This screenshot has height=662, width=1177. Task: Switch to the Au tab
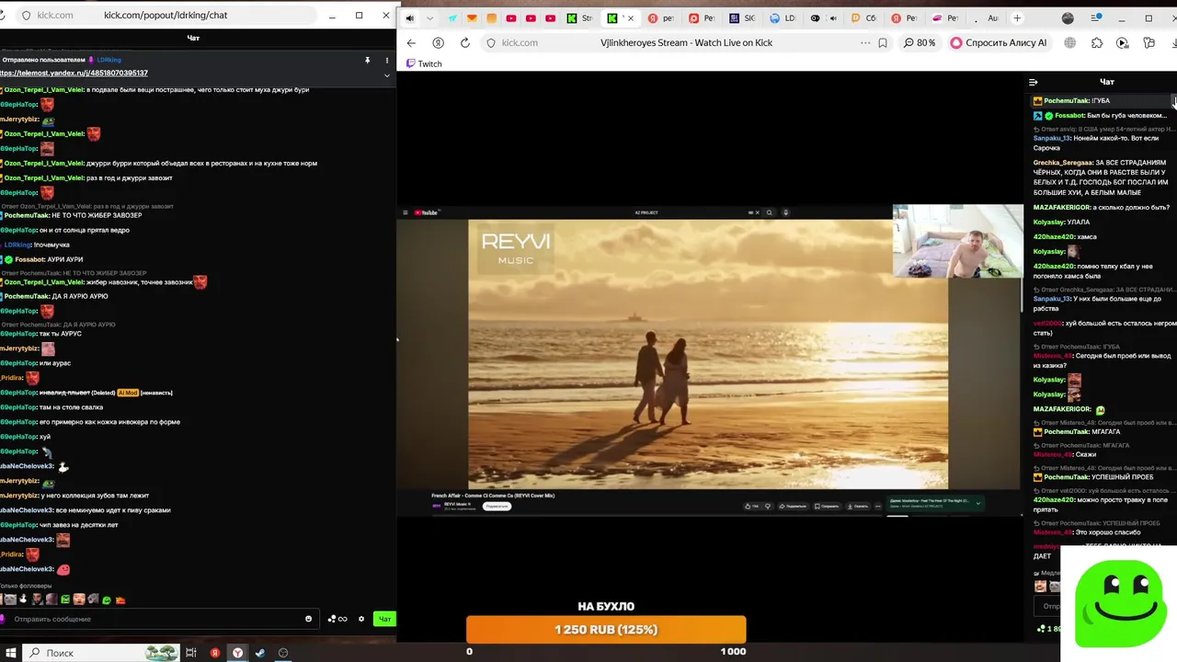tap(985, 17)
